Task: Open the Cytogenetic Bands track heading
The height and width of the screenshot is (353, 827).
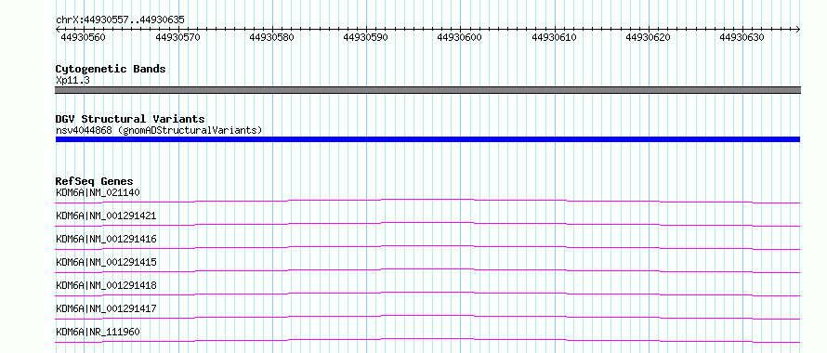Action: 111,69
